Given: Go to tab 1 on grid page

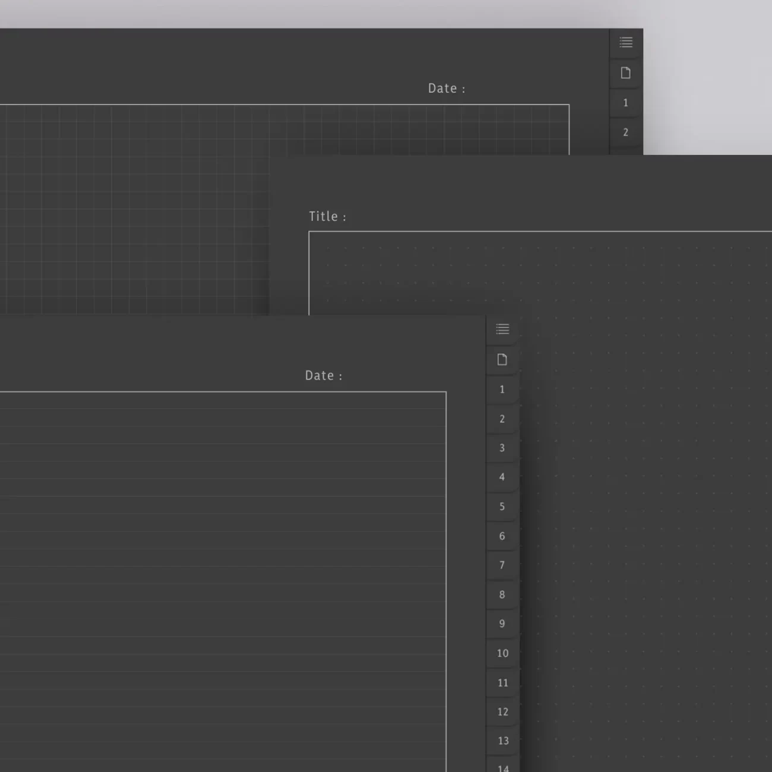Looking at the screenshot, I should 625,103.
